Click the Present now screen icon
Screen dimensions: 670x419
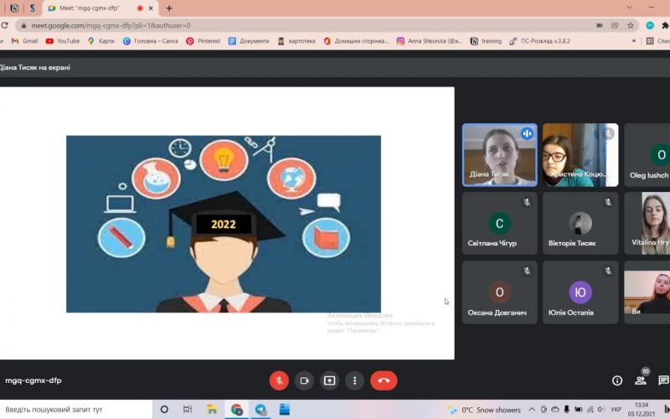330,380
